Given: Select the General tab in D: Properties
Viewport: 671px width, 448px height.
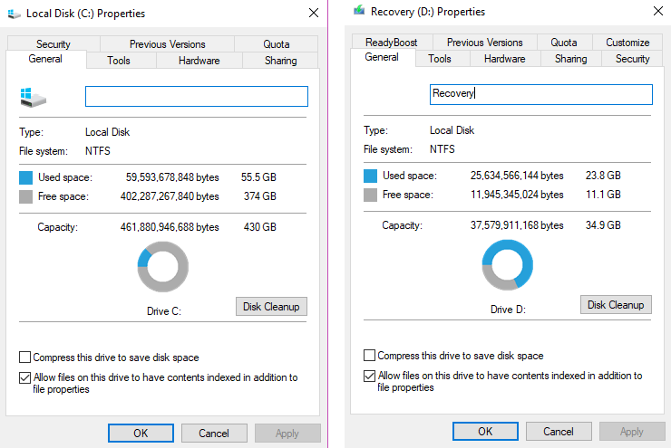Looking at the screenshot, I should (382, 57).
